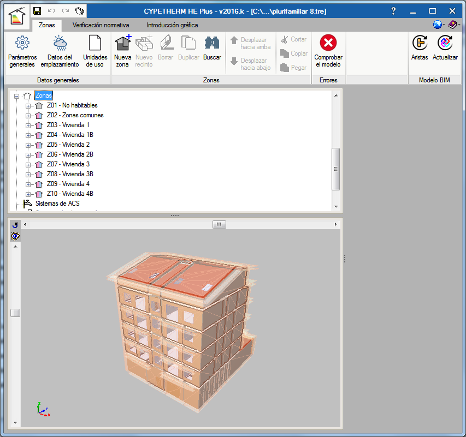This screenshot has height=437, width=466.
Task: Expand Z06 - Vivienda 2B node
Action: pyautogui.click(x=28, y=155)
